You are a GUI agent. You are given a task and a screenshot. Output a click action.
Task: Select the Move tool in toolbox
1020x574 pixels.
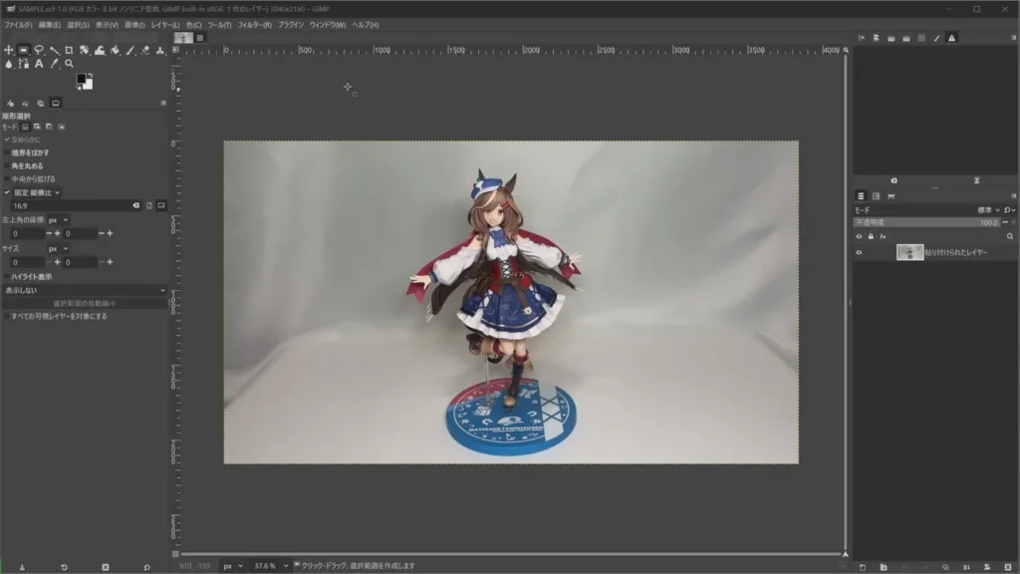pos(8,50)
